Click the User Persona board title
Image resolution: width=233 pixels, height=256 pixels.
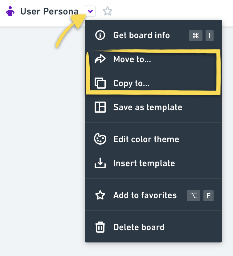(x=49, y=11)
